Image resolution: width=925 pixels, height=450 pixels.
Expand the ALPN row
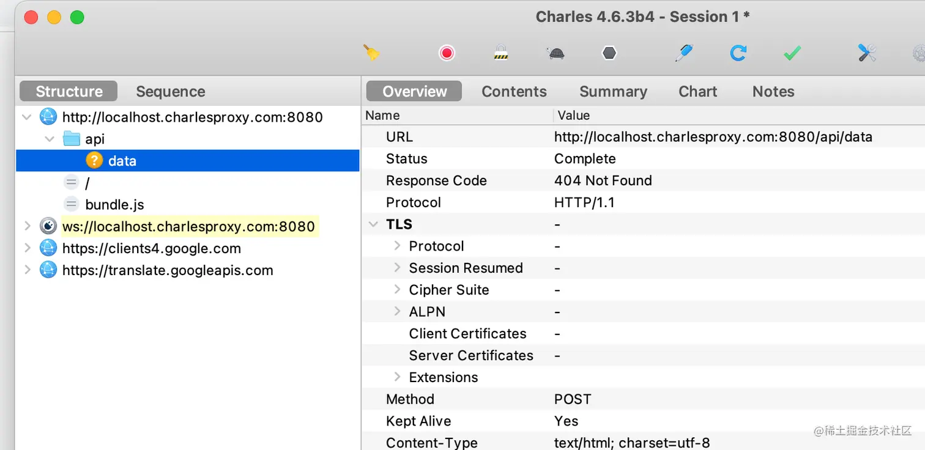[x=397, y=312]
